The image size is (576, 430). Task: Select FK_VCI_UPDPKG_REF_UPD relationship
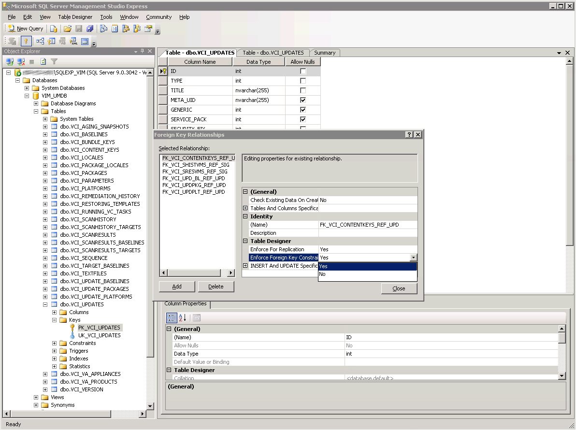[x=194, y=185]
